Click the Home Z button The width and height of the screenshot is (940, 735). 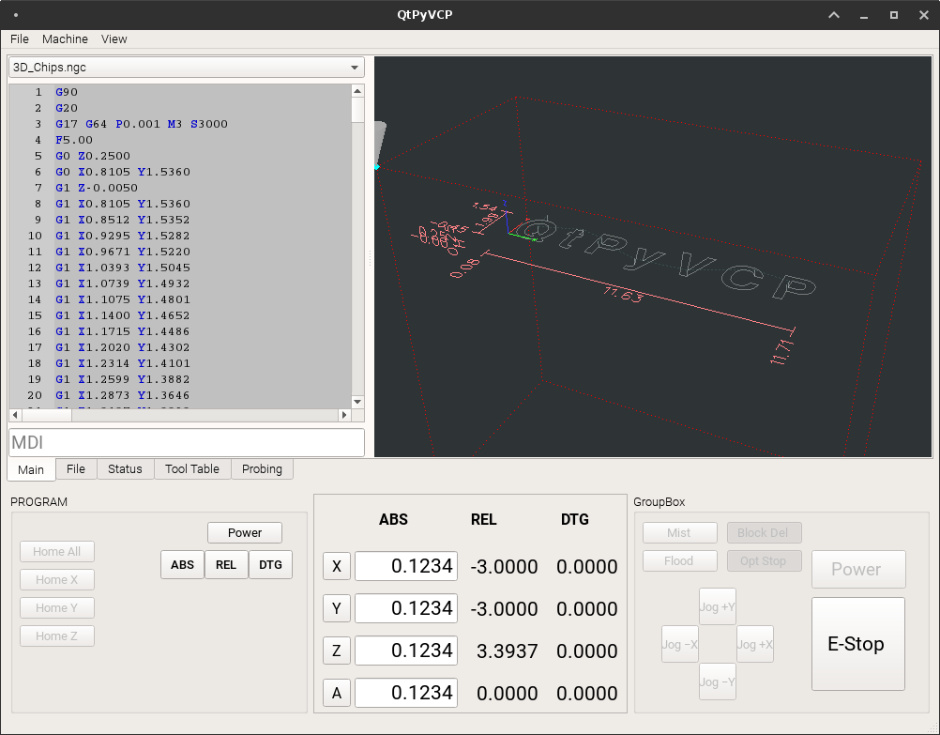[57, 636]
